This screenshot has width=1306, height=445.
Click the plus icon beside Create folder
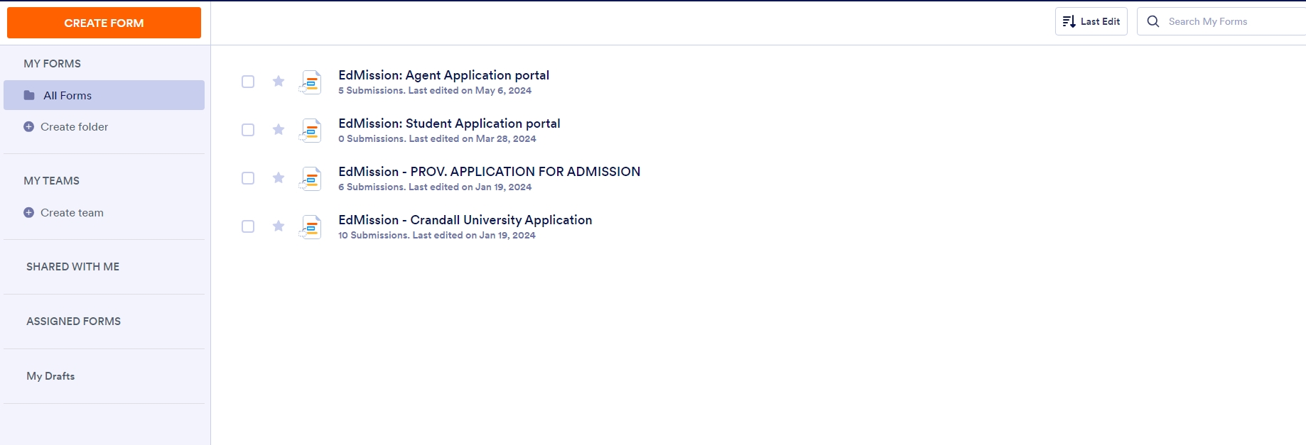tap(28, 126)
